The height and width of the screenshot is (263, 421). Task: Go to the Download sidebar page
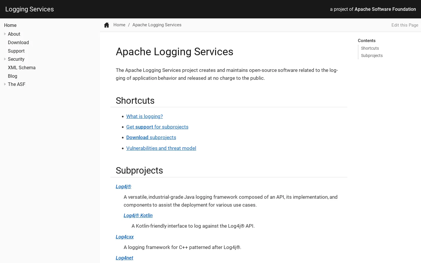click(x=18, y=42)
